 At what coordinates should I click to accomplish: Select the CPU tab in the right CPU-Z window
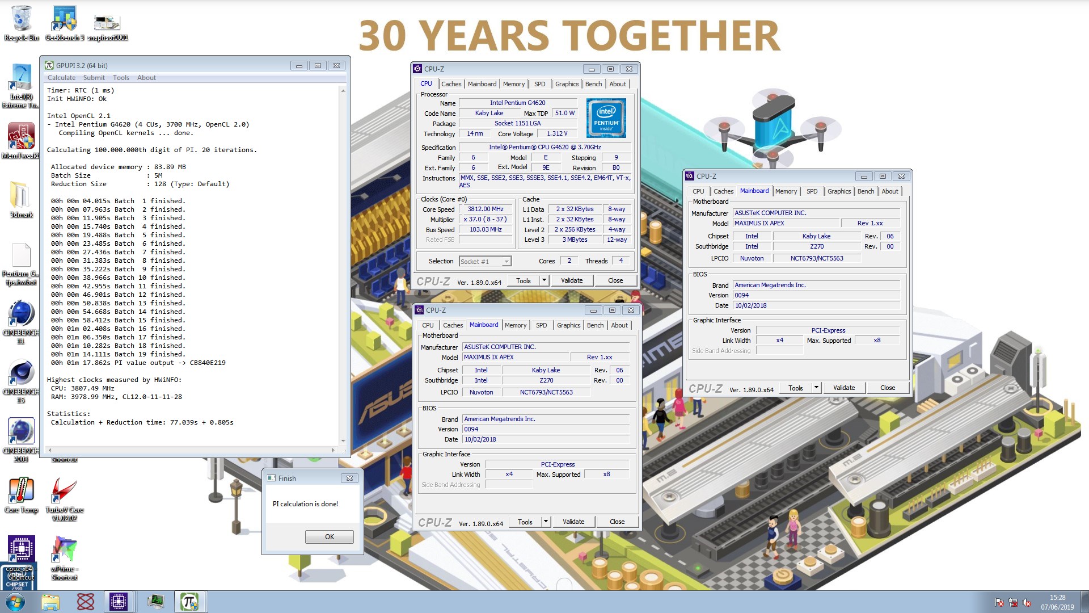click(698, 191)
